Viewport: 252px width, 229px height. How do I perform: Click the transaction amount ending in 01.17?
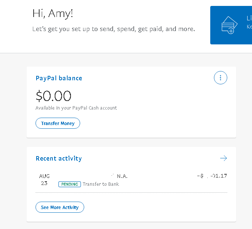coord(212,176)
